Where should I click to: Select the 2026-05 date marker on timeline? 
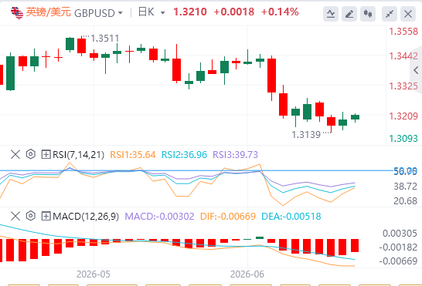click(x=94, y=274)
